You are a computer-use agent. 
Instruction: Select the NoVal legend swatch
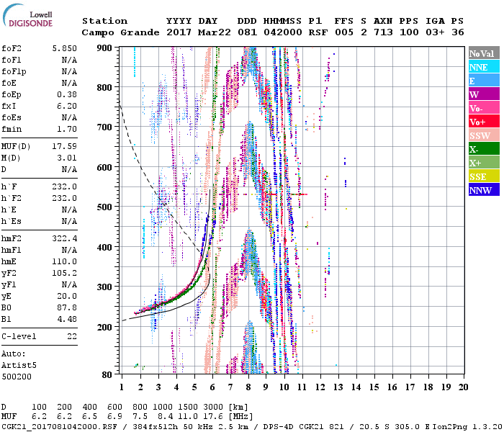click(x=484, y=53)
